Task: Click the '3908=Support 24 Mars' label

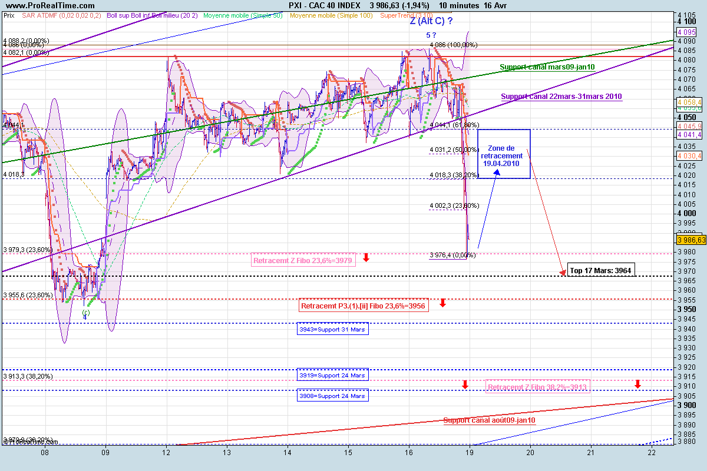Action: 332,396
